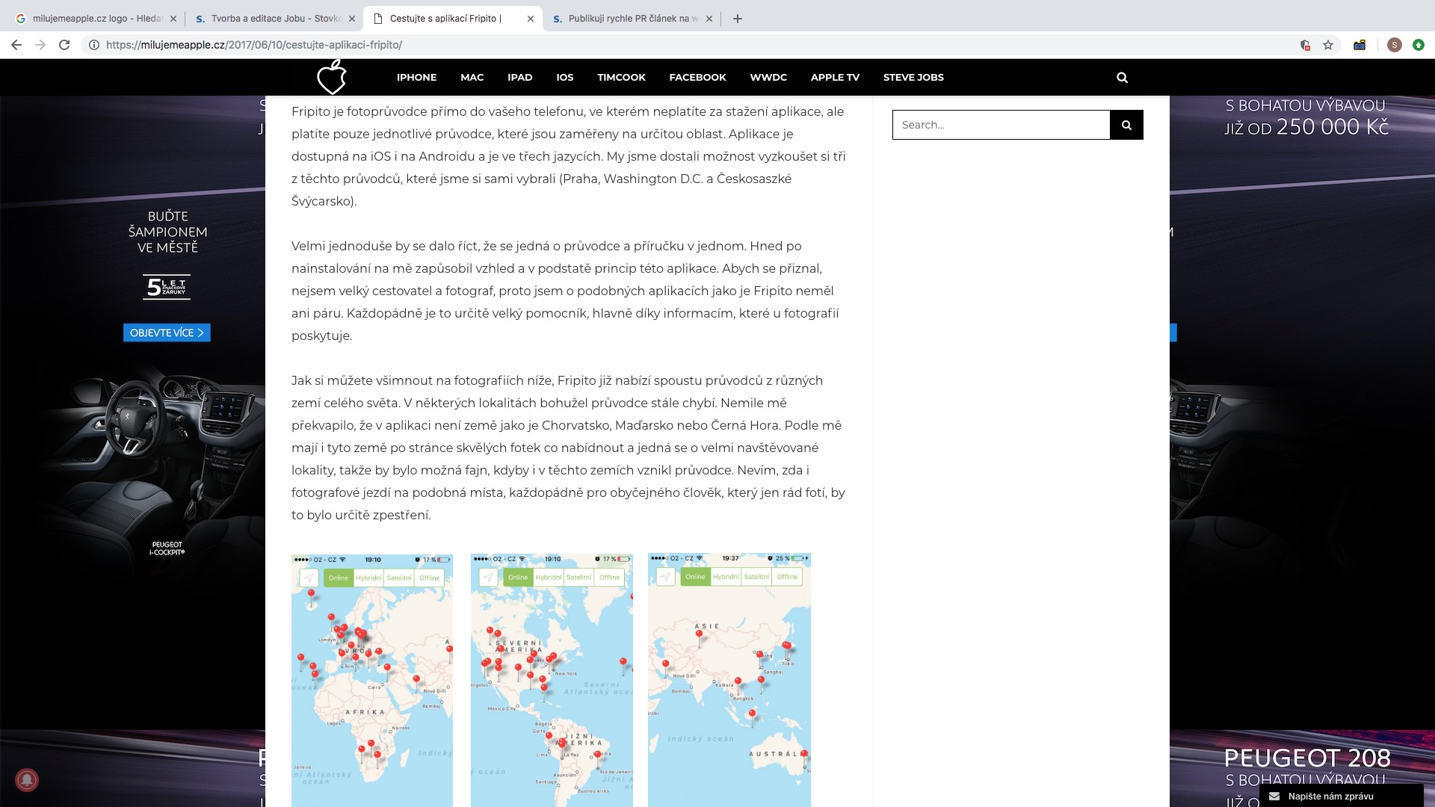The height and width of the screenshot is (807, 1435).
Task: Bookmark this page with star icon
Action: click(x=1328, y=45)
